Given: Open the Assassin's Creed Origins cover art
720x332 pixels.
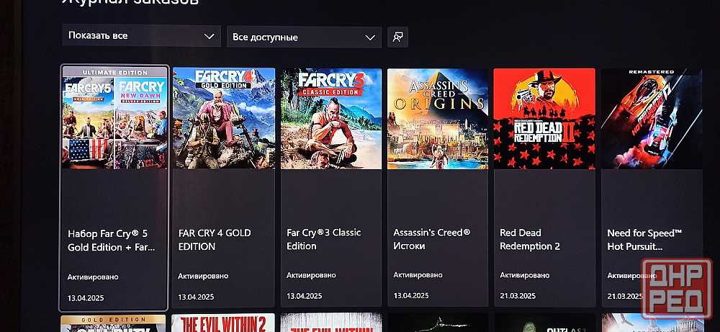Looking at the screenshot, I should coord(438,119).
